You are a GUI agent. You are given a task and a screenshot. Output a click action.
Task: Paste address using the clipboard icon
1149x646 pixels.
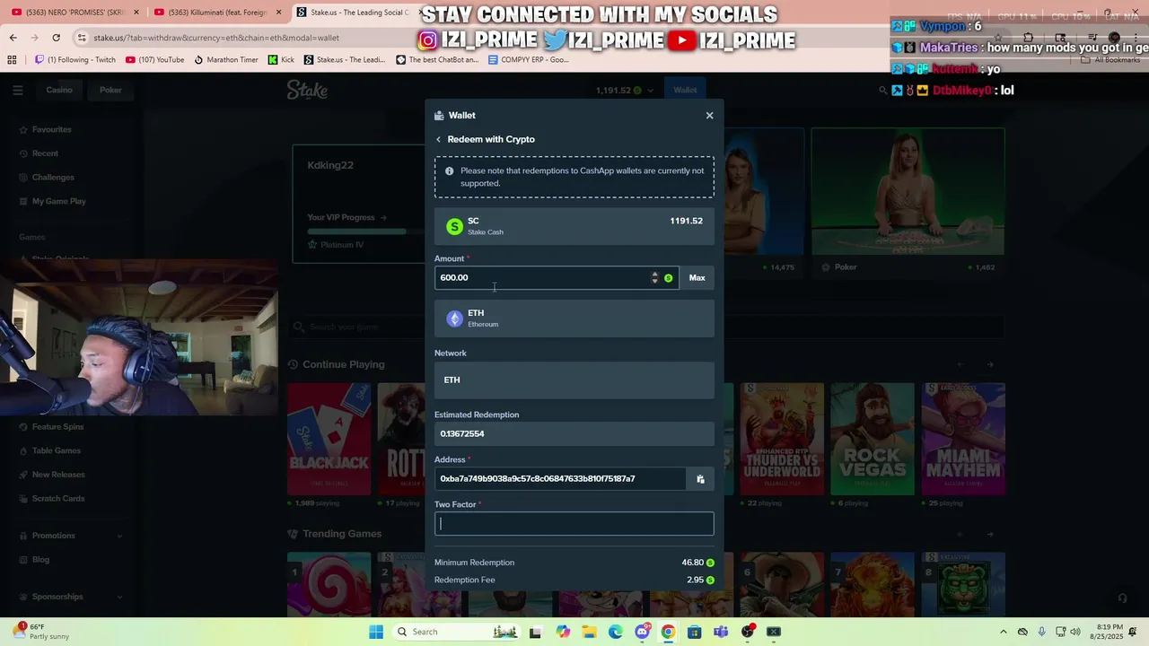700,479
